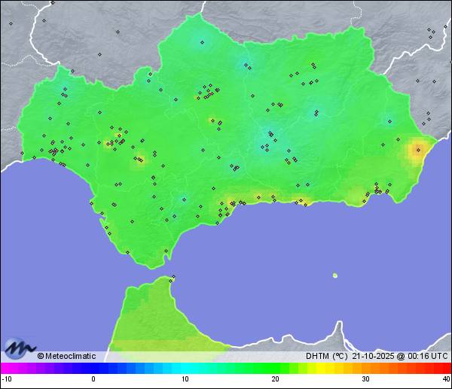Image resolution: width=452 pixels, height=389 pixels.
Task: Click the top-left corner station marker
Action: pos(11,23)
